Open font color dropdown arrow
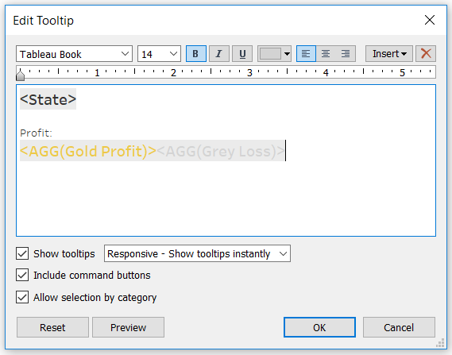452x355 pixels. tap(287, 54)
